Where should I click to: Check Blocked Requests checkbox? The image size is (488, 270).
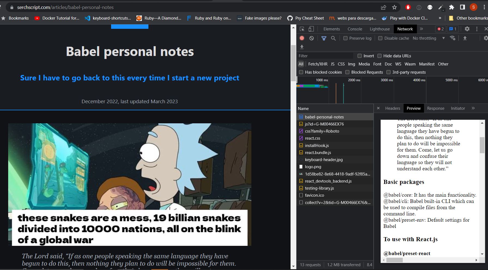coord(347,72)
